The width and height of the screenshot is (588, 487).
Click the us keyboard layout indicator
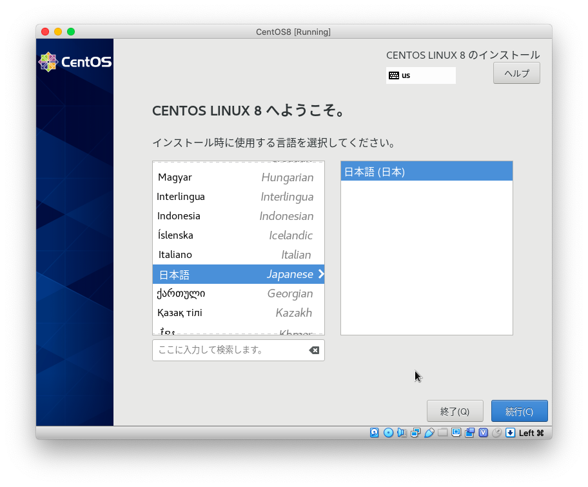pyautogui.click(x=421, y=75)
